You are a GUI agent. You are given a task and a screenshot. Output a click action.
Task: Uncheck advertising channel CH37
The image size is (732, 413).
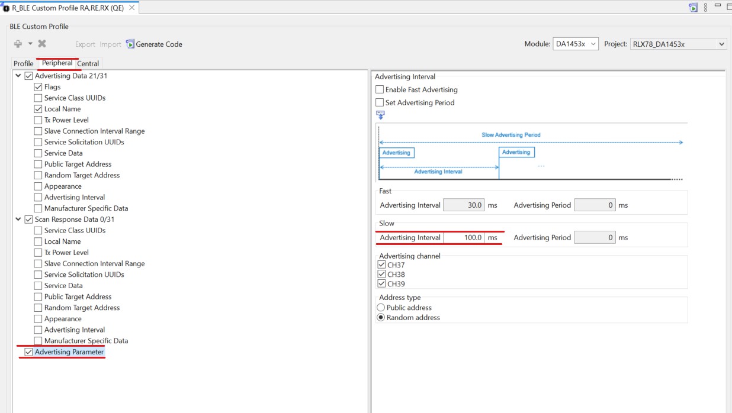tap(381, 264)
